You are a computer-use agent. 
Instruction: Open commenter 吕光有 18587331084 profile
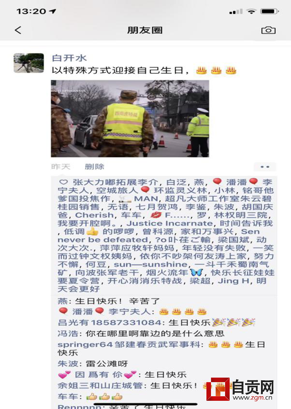[110, 322]
